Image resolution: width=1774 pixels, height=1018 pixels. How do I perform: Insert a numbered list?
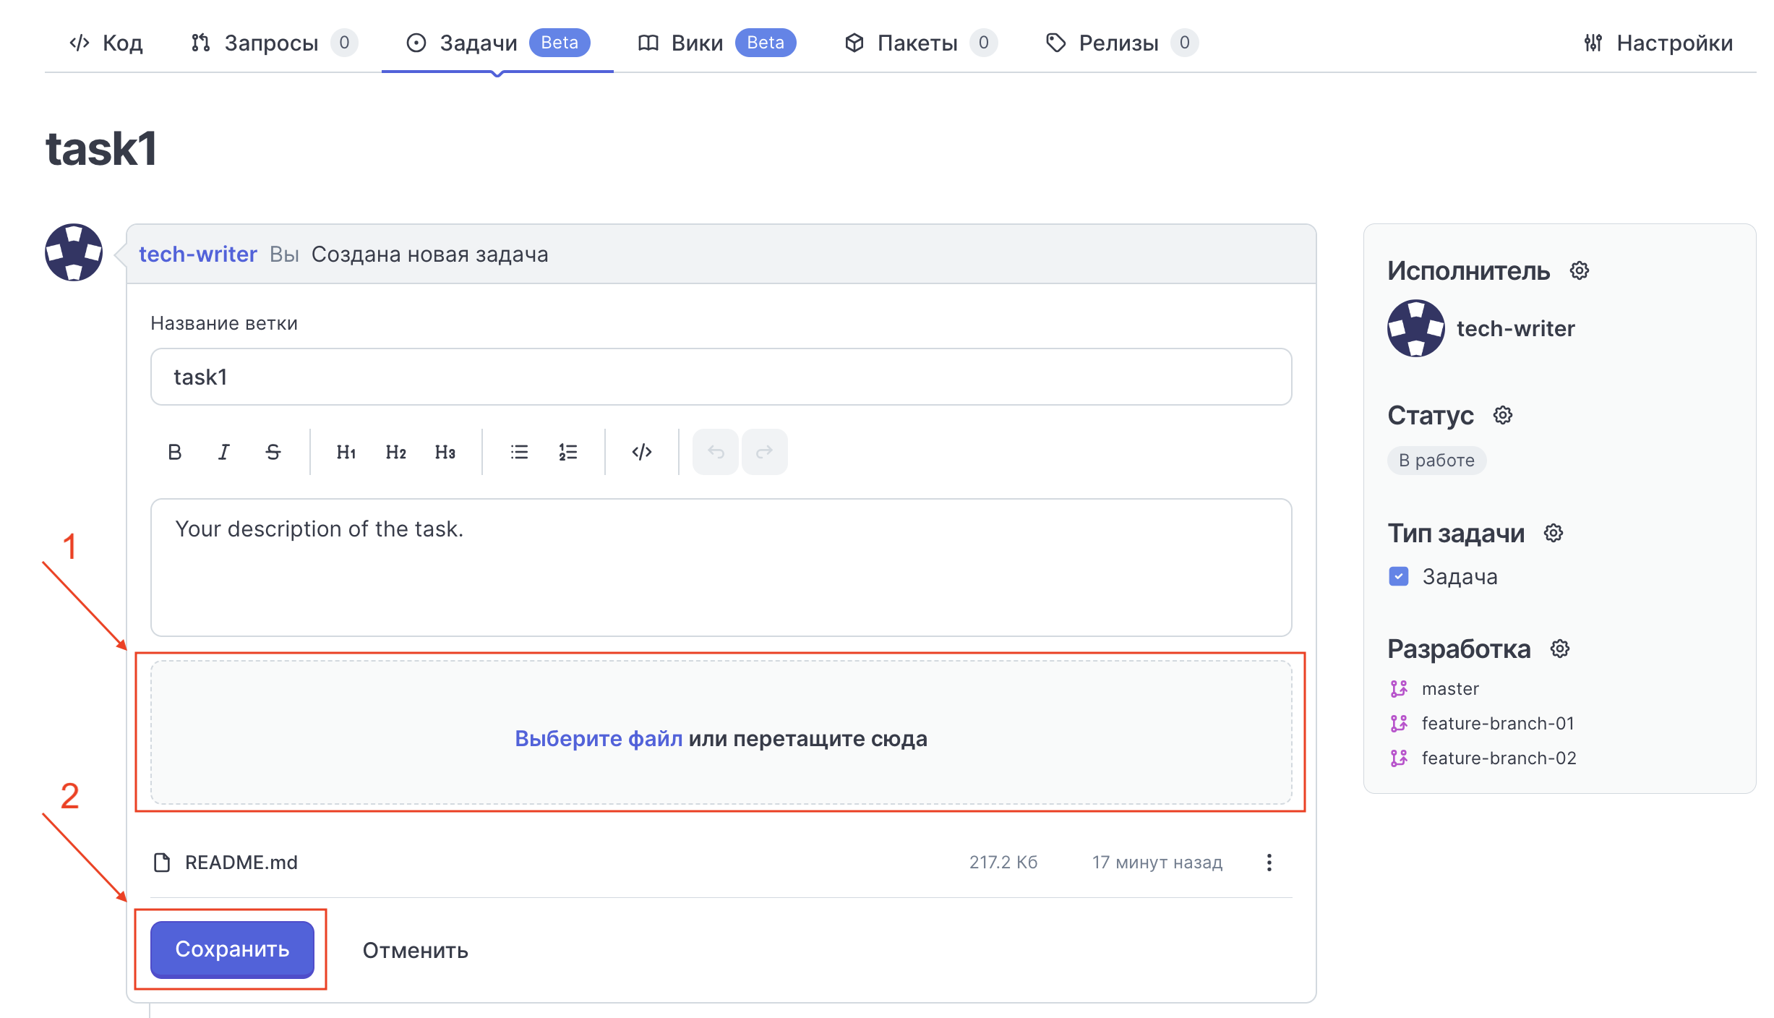click(568, 452)
